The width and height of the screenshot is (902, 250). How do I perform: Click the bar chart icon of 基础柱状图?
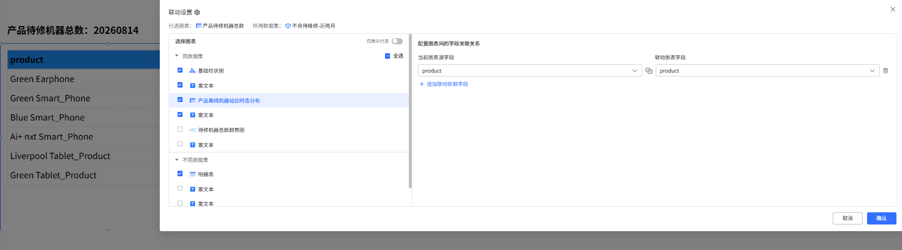click(x=192, y=71)
